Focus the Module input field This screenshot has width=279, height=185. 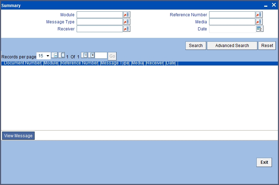[x=100, y=15]
